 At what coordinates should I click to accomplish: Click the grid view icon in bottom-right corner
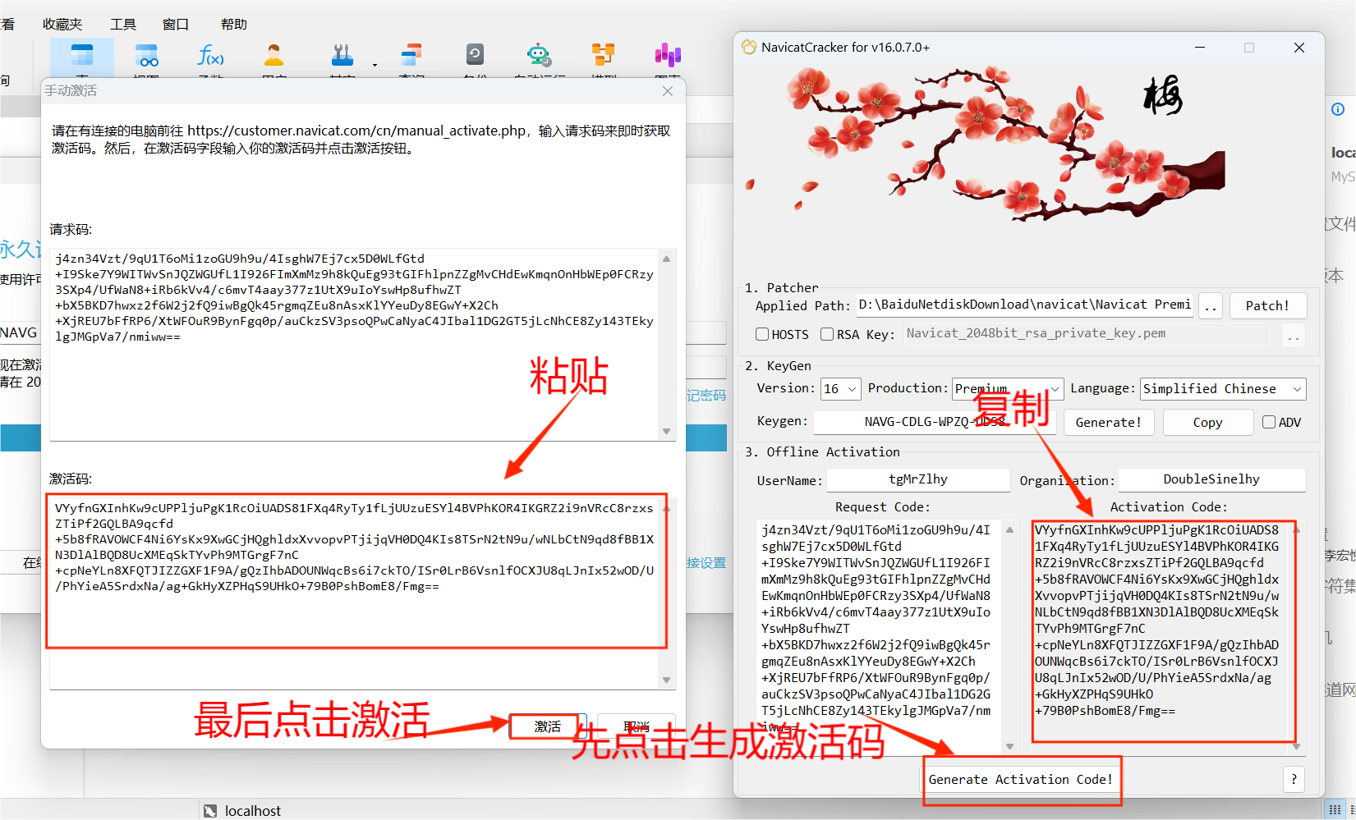[x=1335, y=809]
